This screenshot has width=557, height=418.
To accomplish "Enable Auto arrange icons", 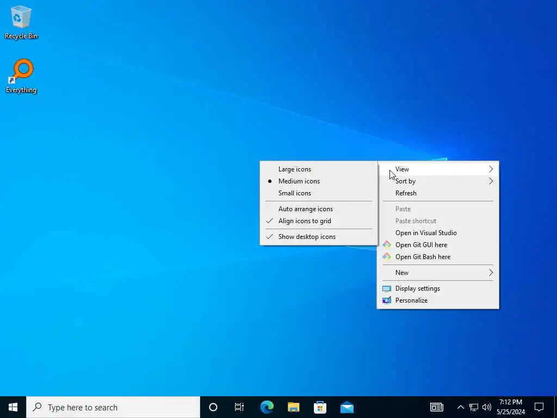I will click(x=319, y=209).
